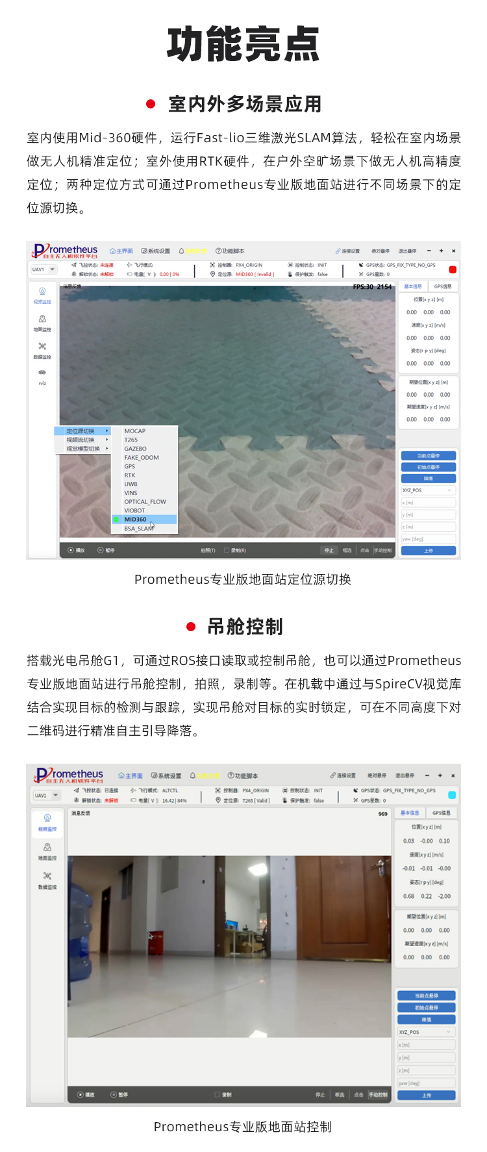Click z [m] input field in lower screenshot
Viewport: 487px width, 1152px height.
(x=426, y=1070)
